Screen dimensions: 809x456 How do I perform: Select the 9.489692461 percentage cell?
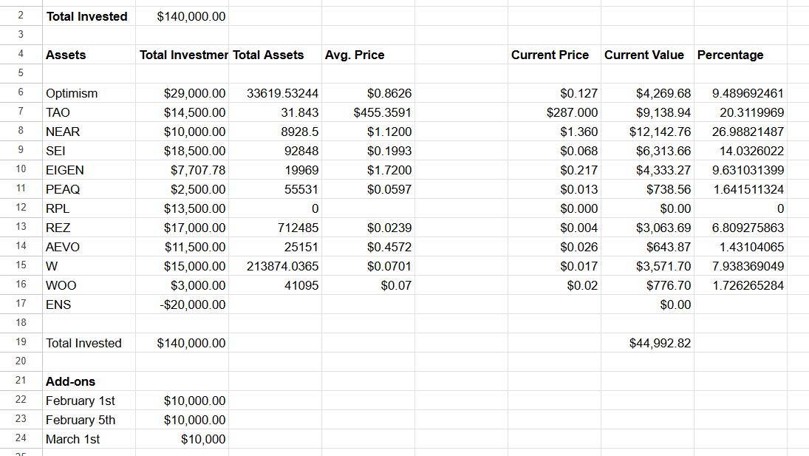[x=740, y=93]
